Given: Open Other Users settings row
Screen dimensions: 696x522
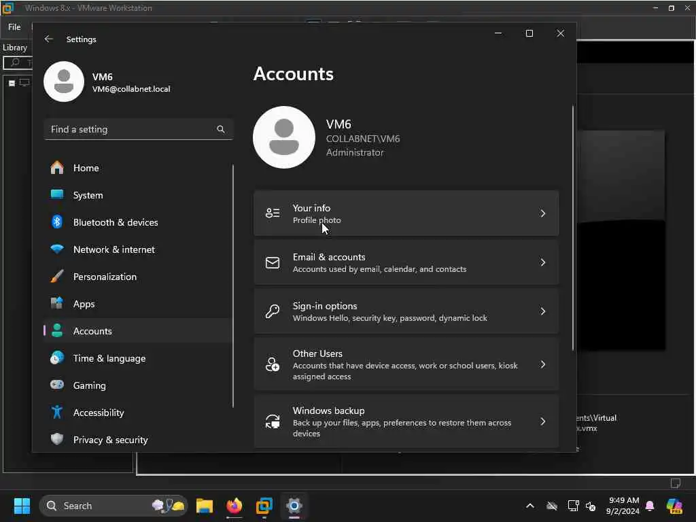Looking at the screenshot, I should tap(406, 364).
